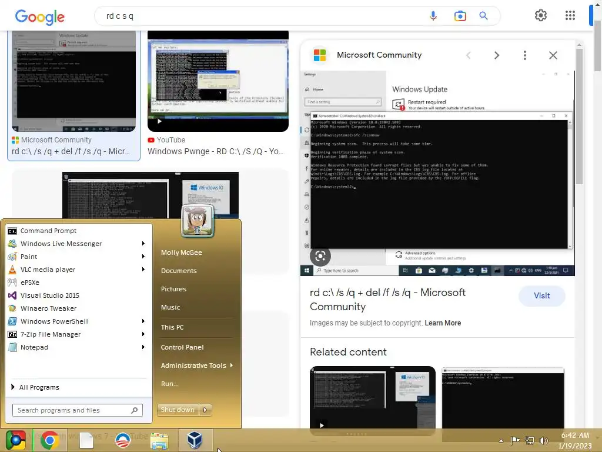Open Action Center flag tray icon
Screen dimensions: 602x452
pos(515,440)
